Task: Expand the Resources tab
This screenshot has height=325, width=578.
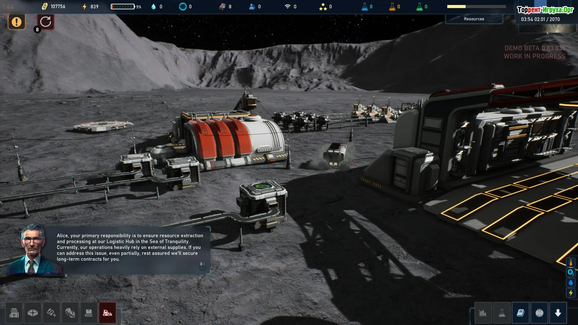Action: [x=474, y=19]
